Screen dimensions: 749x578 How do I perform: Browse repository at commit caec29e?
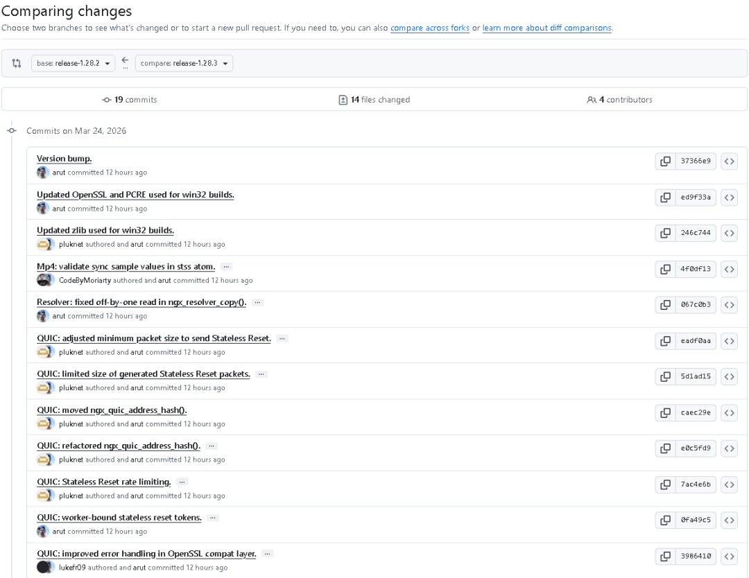click(x=729, y=412)
